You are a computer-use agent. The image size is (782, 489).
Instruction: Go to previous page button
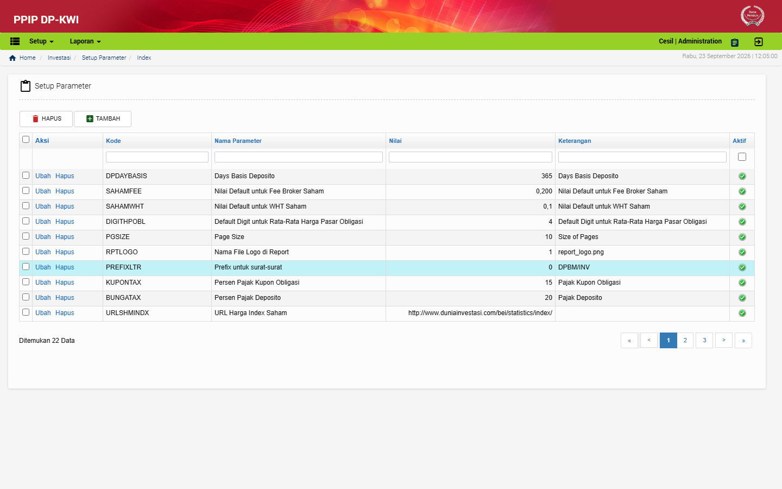point(649,341)
